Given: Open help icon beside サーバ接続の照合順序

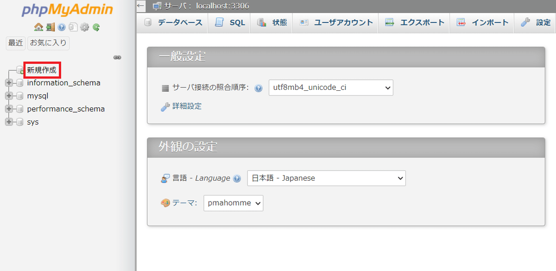Looking at the screenshot, I should pos(259,88).
